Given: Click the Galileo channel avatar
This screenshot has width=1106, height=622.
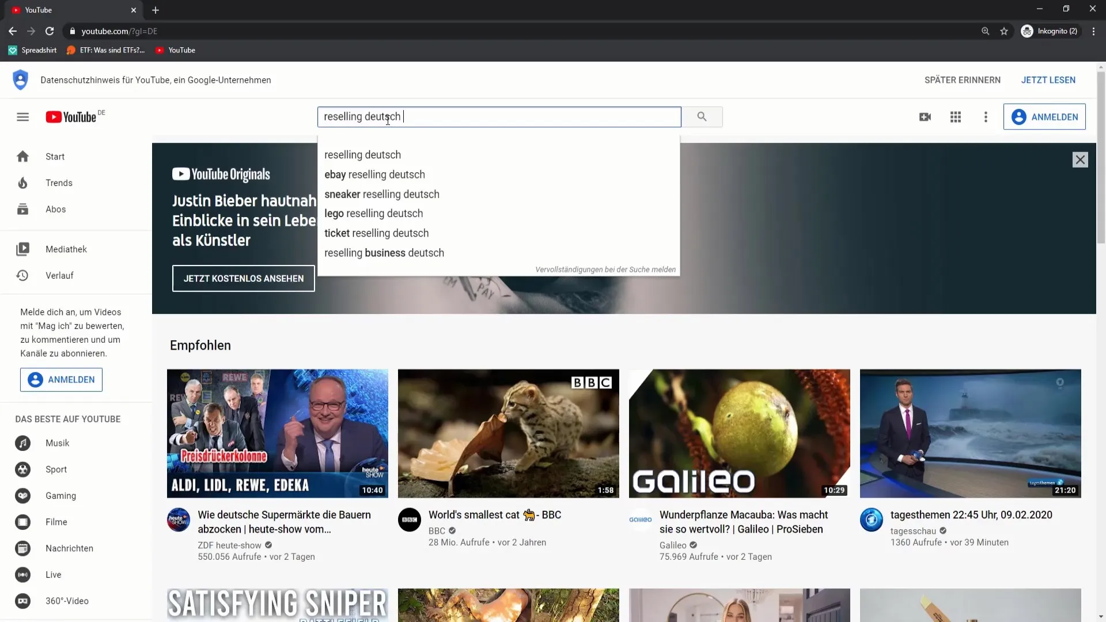Looking at the screenshot, I should point(641,519).
